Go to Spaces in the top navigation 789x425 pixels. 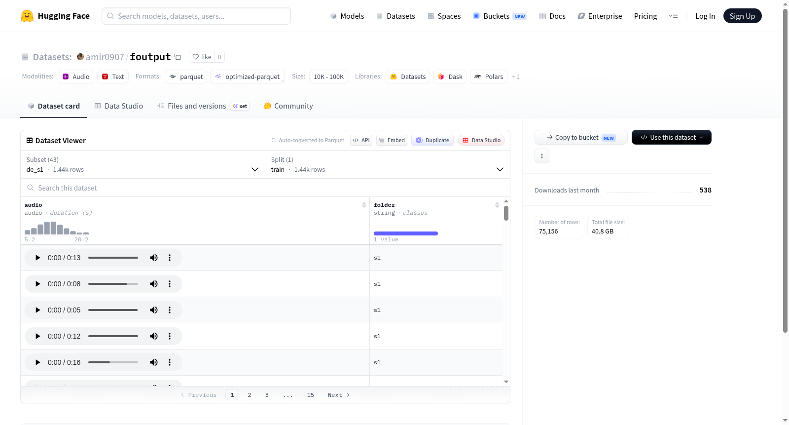click(x=444, y=16)
